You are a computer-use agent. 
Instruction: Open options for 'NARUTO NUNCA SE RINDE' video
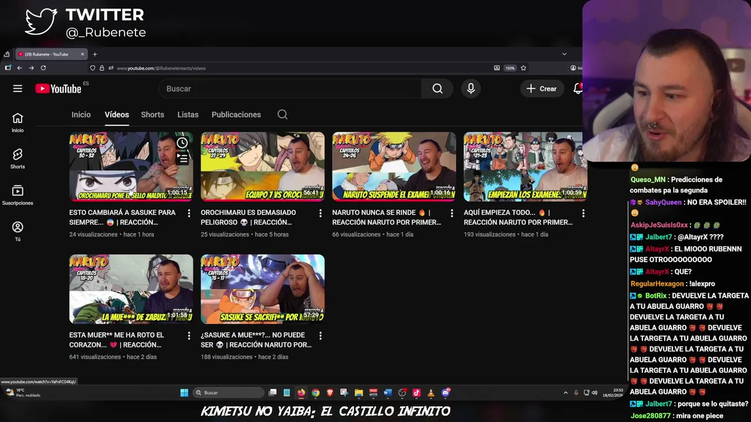[x=452, y=213]
